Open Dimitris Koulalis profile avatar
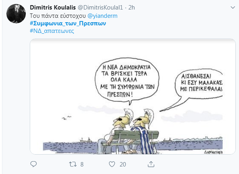The height and width of the screenshot is (174, 239). coord(16,14)
